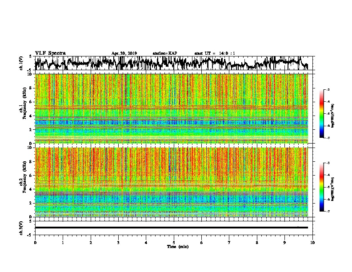Click the "-3" label on ch.1 color scale
Image resolution: width=352 pixels, height=272 pixels.
tap(328, 90)
